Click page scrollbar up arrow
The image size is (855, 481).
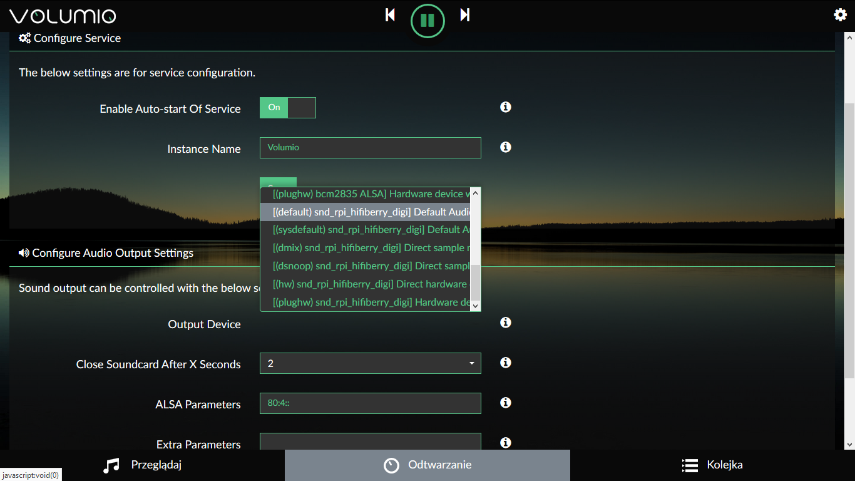pyautogui.click(x=849, y=37)
